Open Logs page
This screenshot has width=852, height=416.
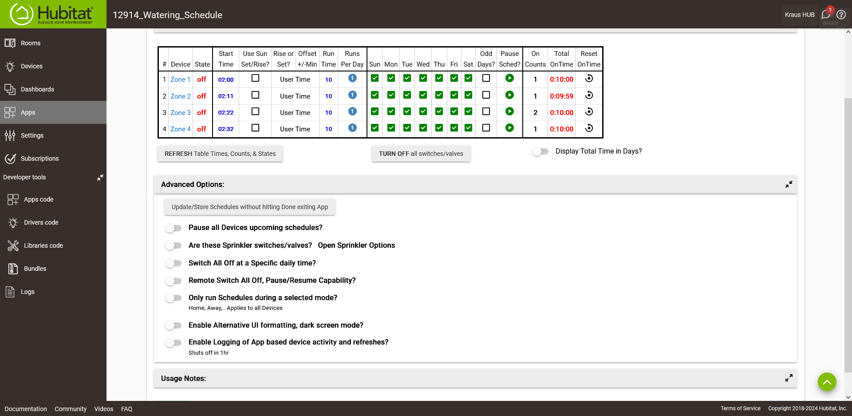53,292
